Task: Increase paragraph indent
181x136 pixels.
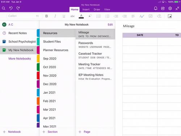Action: click(x=125, y=16)
